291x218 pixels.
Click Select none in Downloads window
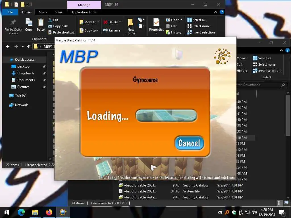click(264, 64)
